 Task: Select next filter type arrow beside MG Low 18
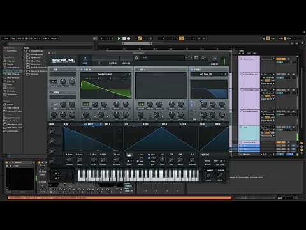pos(226,74)
